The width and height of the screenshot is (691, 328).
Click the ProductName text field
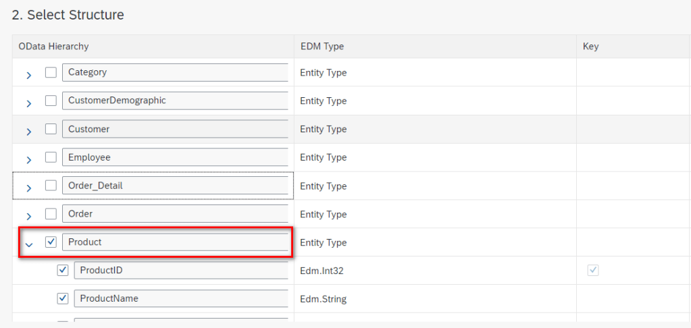tap(181, 298)
